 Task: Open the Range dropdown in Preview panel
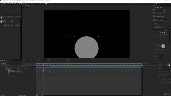pos(159,17)
